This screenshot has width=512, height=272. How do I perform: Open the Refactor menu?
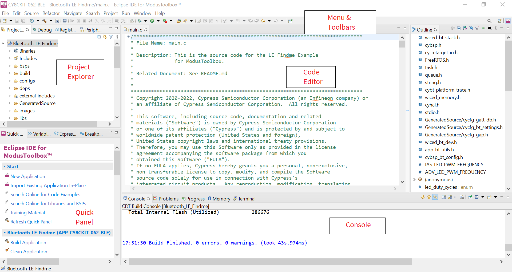(x=51, y=13)
